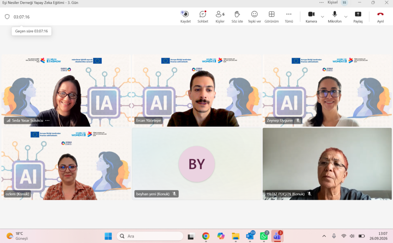Open the clock and date 13:07
This screenshot has width=393, height=243.
378,236
